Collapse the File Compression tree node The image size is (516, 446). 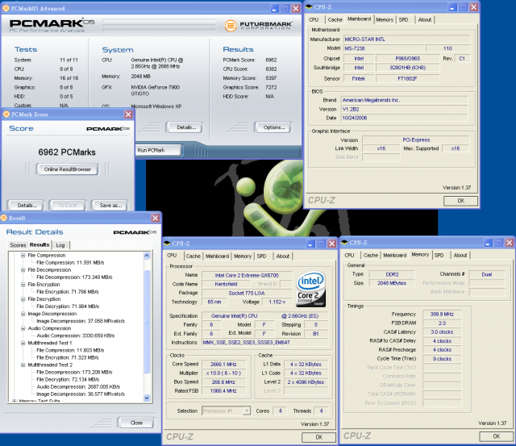click(x=23, y=256)
